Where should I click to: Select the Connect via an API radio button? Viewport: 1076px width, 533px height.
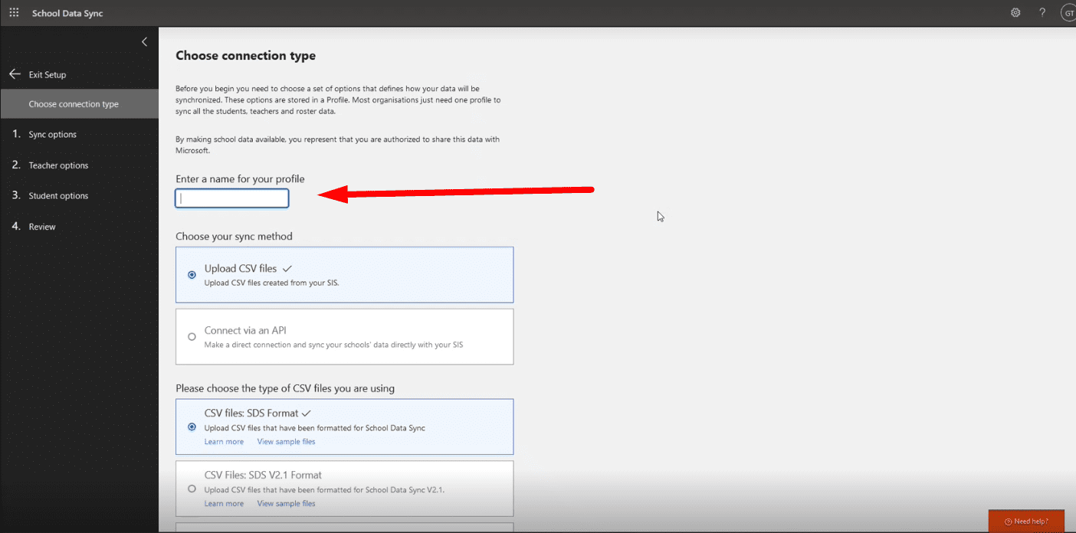point(192,337)
